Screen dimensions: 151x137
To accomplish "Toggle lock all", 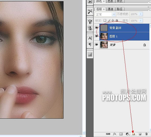I will (117, 20).
